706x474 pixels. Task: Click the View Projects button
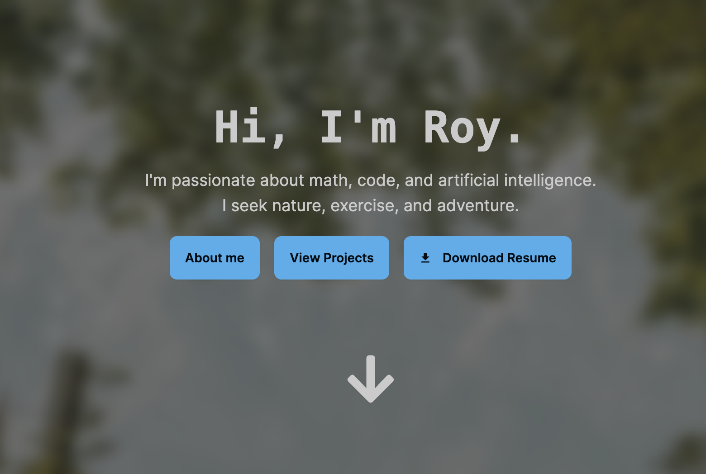click(332, 258)
